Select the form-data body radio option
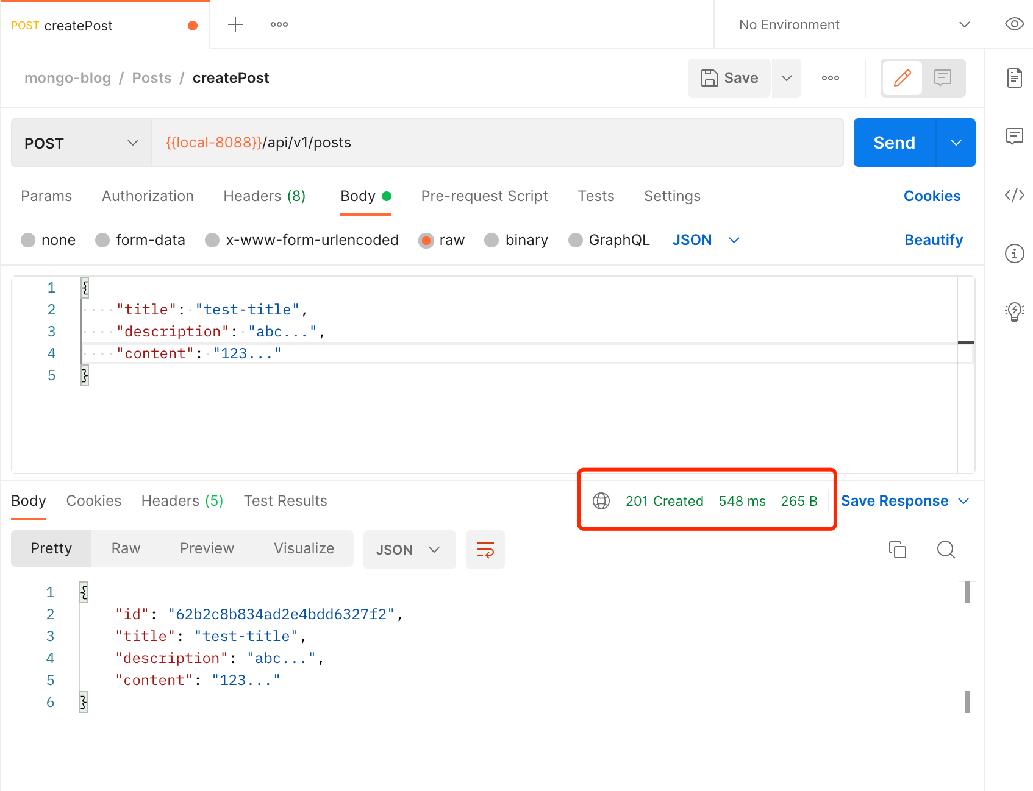The height and width of the screenshot is (791, 1033). 140,240
